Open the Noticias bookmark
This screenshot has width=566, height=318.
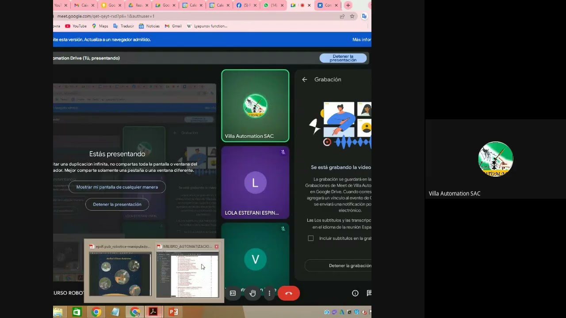(149, 26)
